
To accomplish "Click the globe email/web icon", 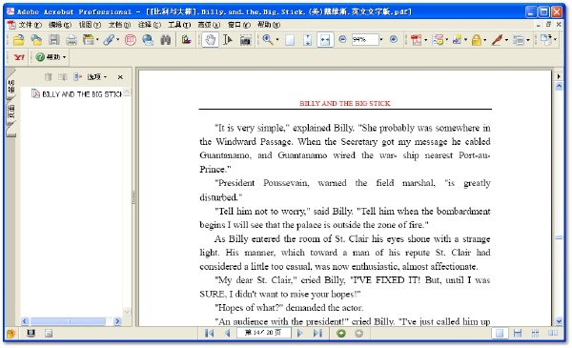I will coord(148,40).
